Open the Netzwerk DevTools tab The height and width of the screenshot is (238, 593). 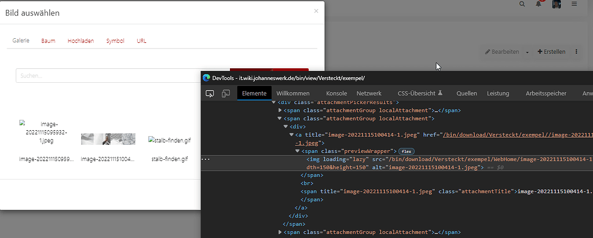pyautogui.click(x=368, y=93)
